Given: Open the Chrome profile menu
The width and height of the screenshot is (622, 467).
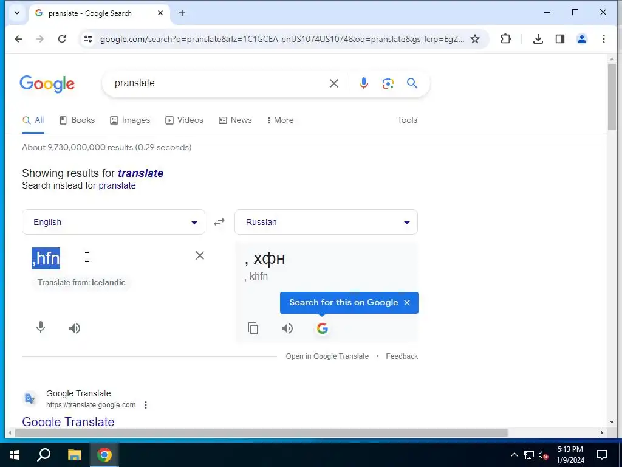Looking at the screenshot, I should tap(581, 39).
